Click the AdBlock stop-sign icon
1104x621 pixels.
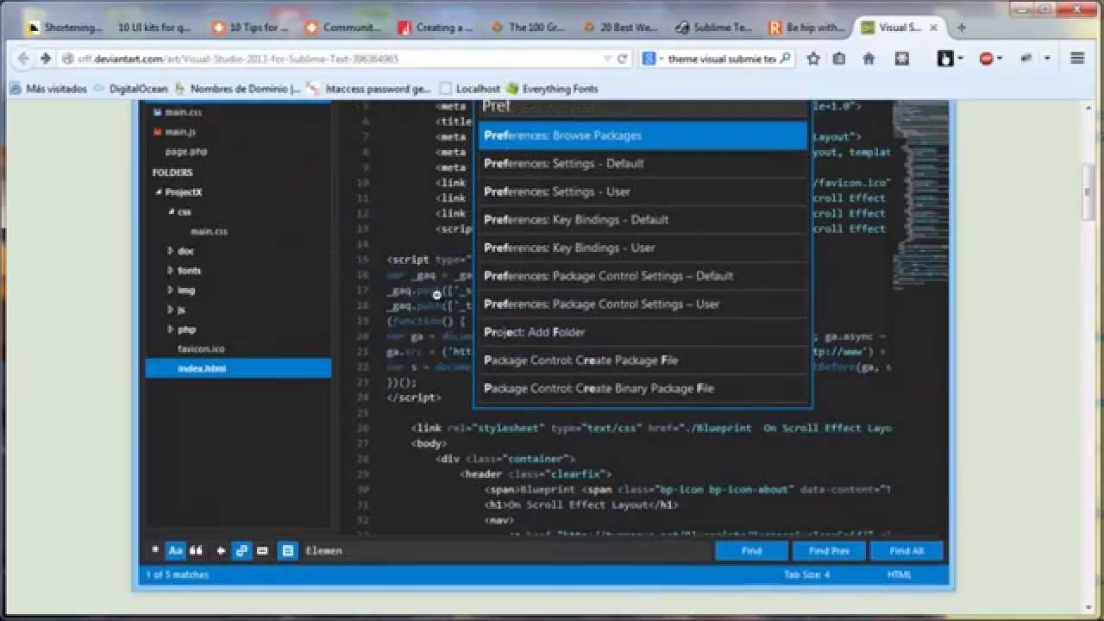point(987,59)
